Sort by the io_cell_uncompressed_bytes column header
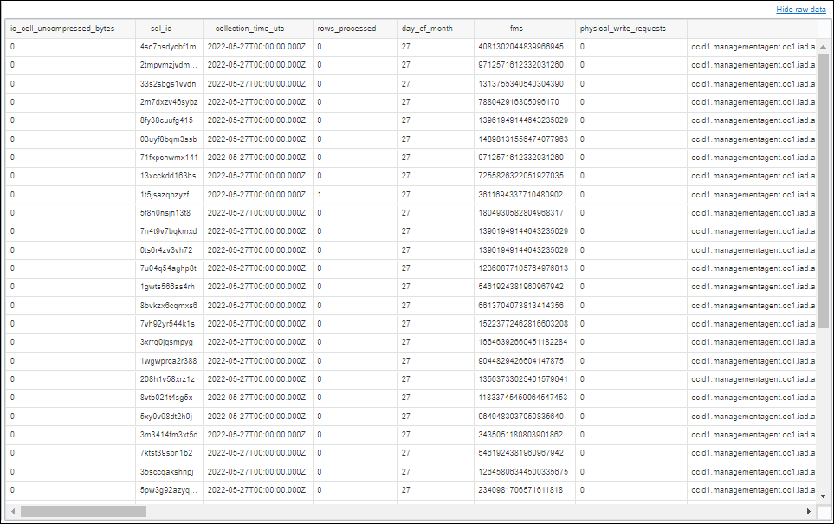834x524 pixels. tap(61, 28)
